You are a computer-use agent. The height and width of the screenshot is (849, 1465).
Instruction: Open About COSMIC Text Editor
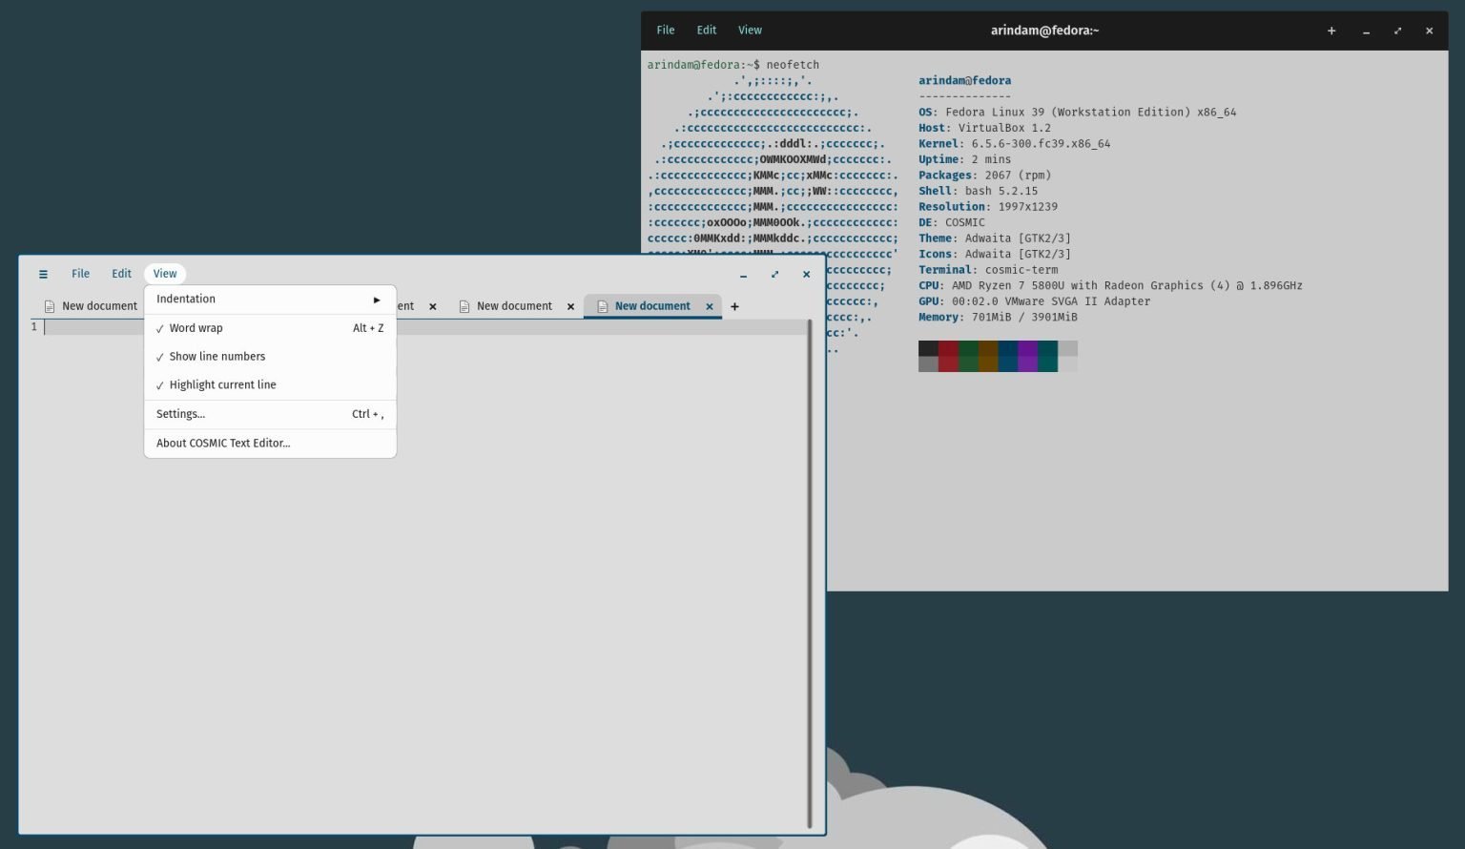[222, 443]
